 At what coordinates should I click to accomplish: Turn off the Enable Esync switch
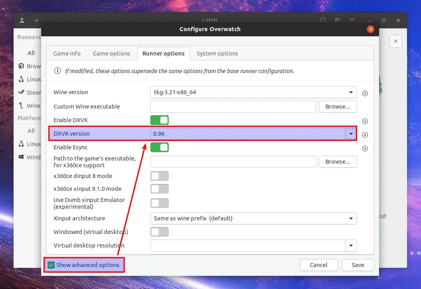pos(160,147)
